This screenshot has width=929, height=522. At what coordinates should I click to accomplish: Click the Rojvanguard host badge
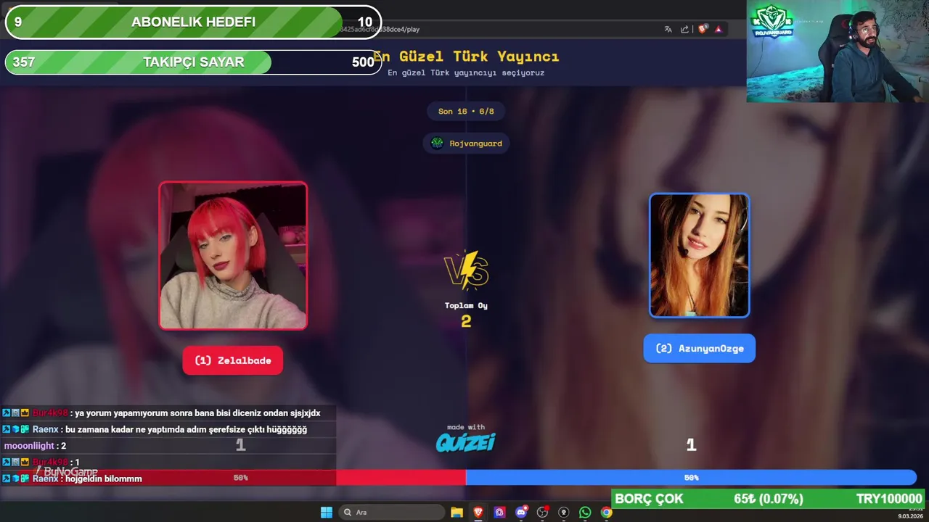point(466,143)
